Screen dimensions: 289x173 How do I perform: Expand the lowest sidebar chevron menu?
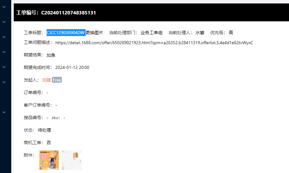coord(4,112)
